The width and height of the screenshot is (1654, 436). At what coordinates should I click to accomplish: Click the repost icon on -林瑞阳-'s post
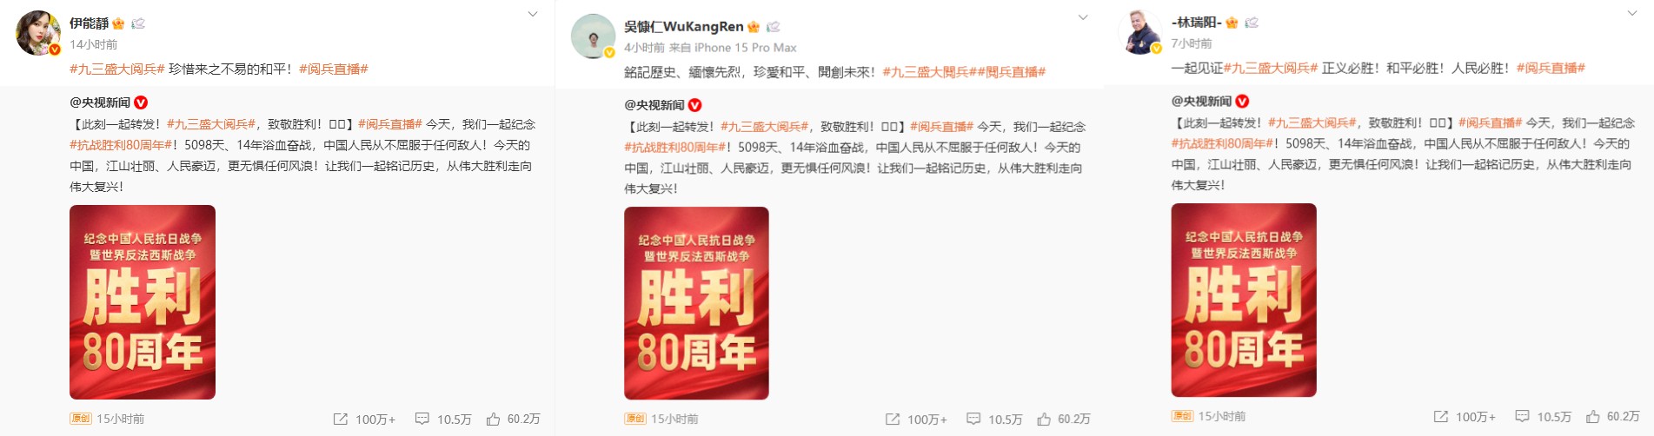(1441, 416)
